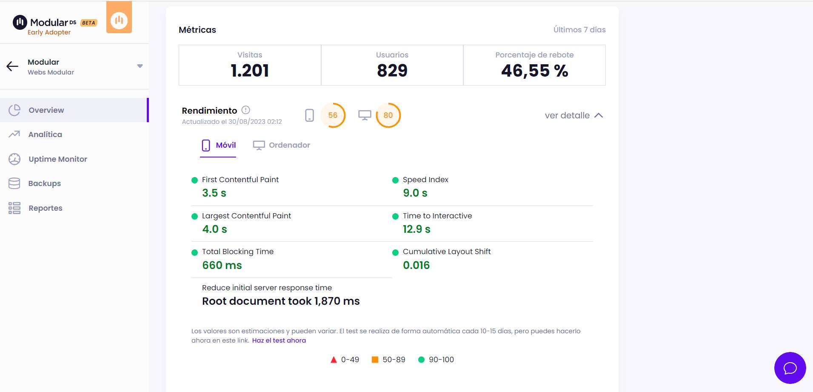Select the Analítica sidebar icon
Viewport: 813px width, 392px height.
(x=14, y=134)
